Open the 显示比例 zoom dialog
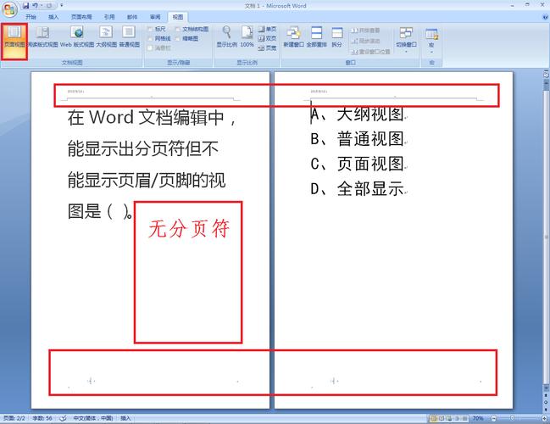550x424 pixels. click(x=227, y=37)
